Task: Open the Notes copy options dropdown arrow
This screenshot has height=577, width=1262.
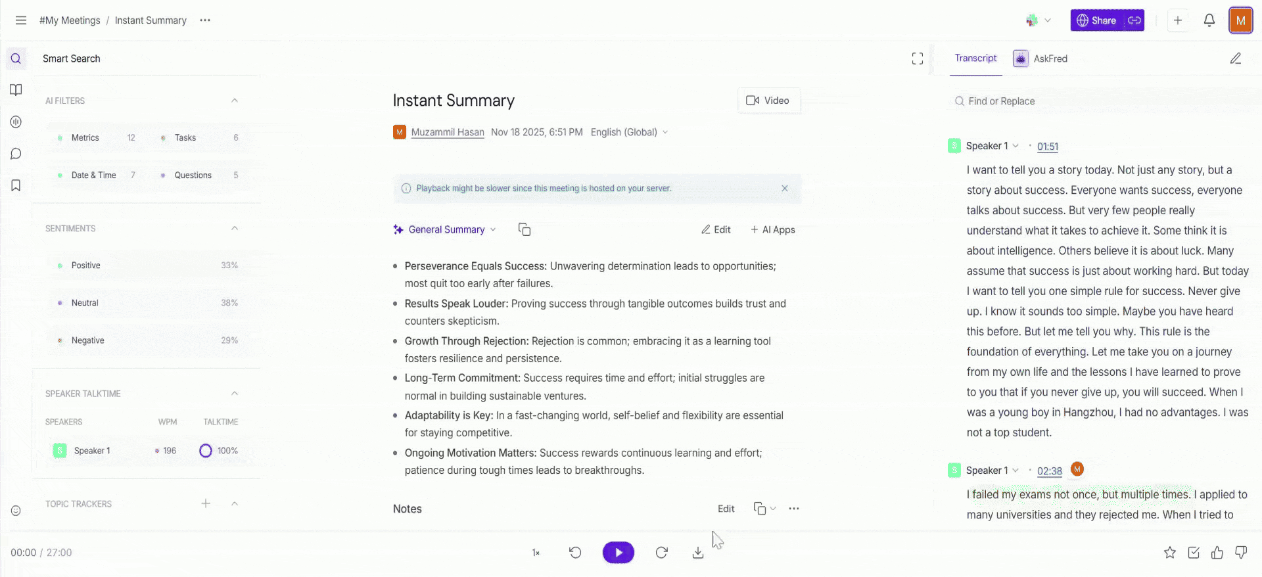Action: (x=774, y=509)
